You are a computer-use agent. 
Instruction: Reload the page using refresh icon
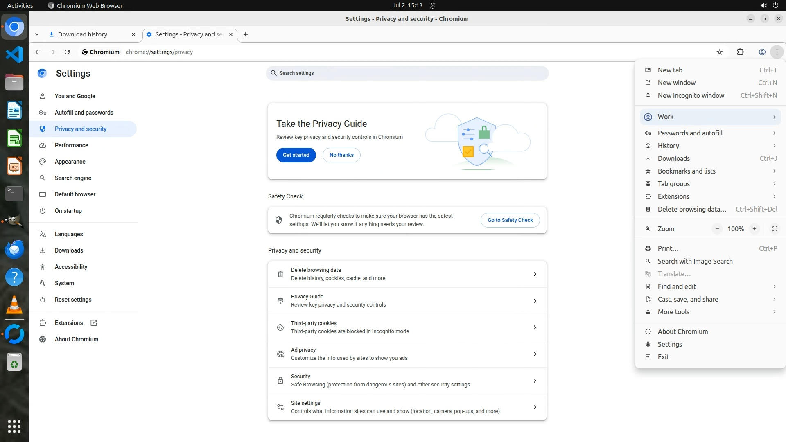coord(67,52)
